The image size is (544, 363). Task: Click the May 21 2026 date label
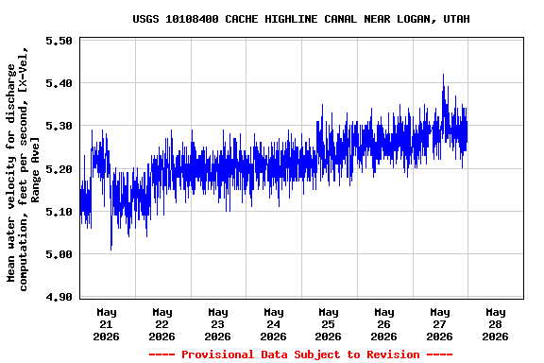pyautogui.click(x=106, y=324)
